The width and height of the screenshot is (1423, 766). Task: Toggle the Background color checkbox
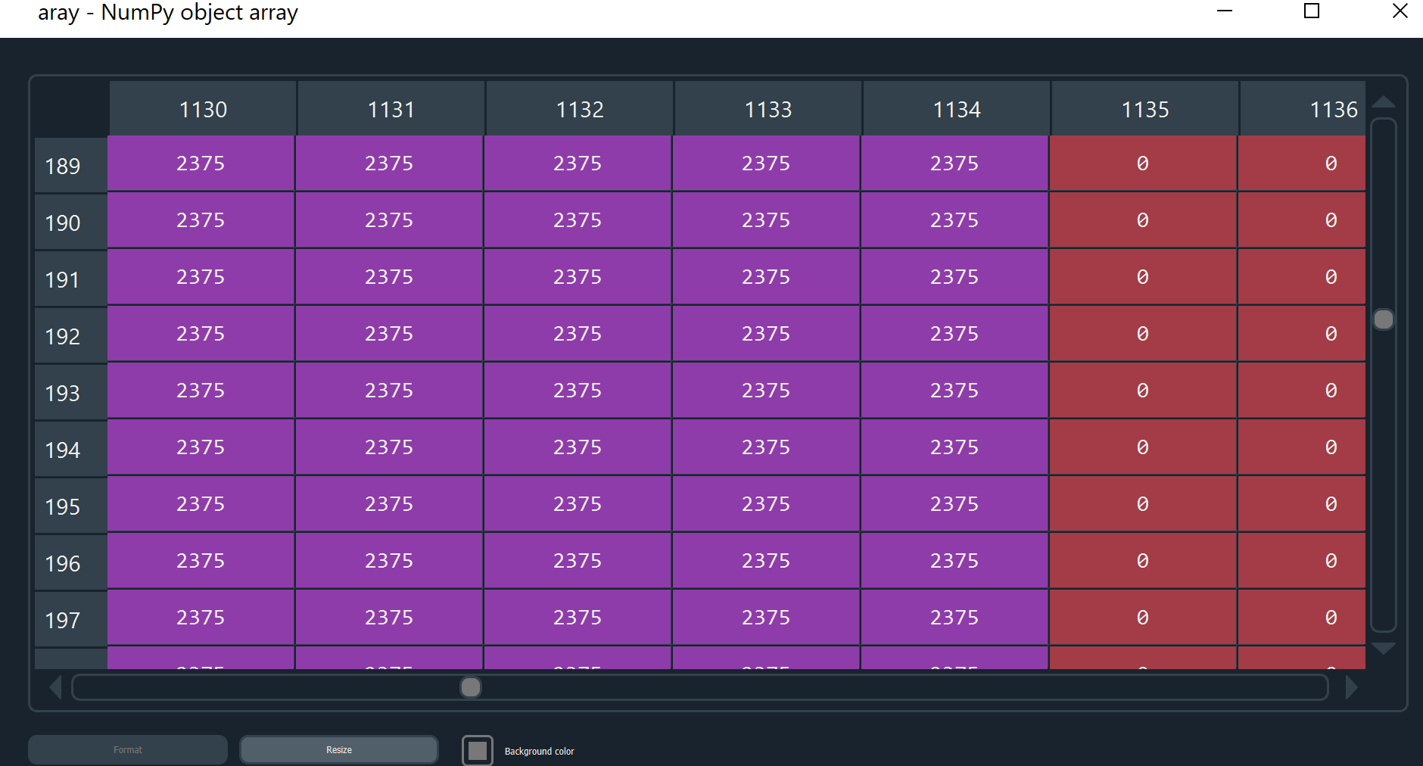[478, 750]
